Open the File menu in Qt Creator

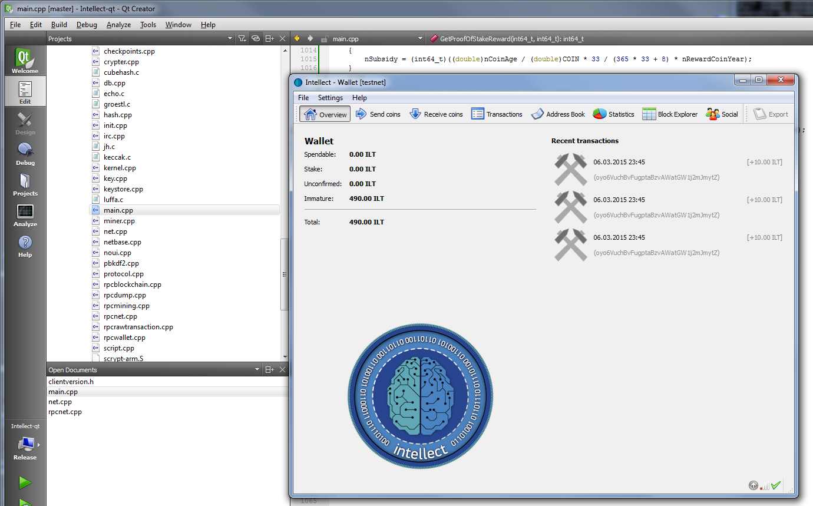click(x=15, y=25)
